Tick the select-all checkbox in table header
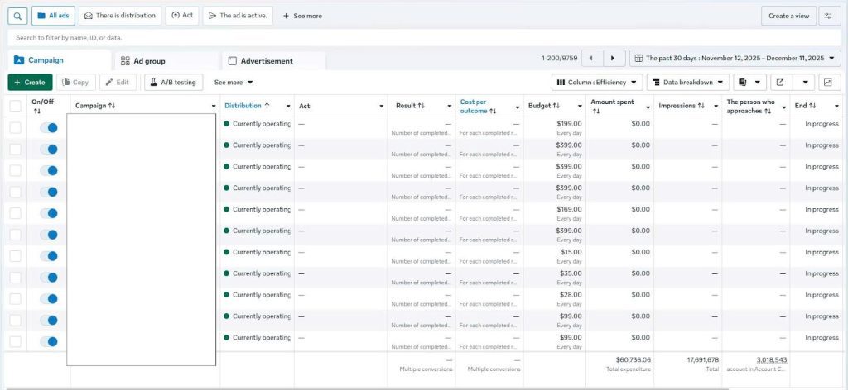 tap(15, 106)
